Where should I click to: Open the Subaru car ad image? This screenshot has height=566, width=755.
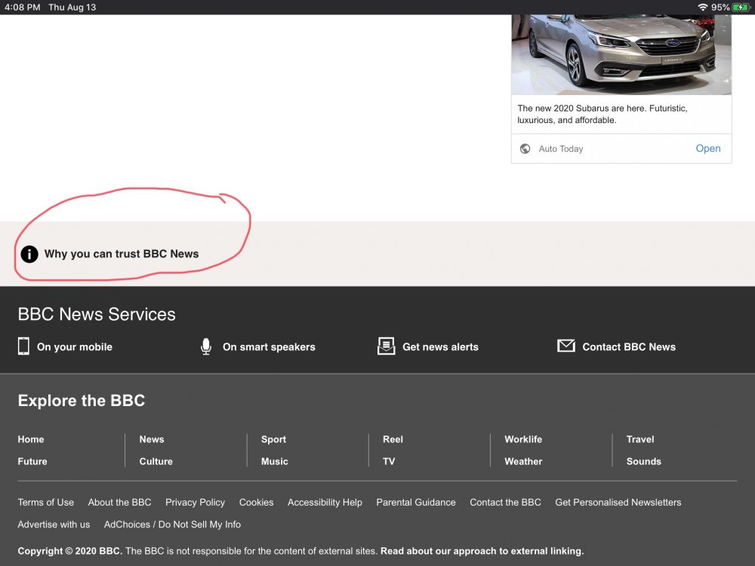[621, 54]
